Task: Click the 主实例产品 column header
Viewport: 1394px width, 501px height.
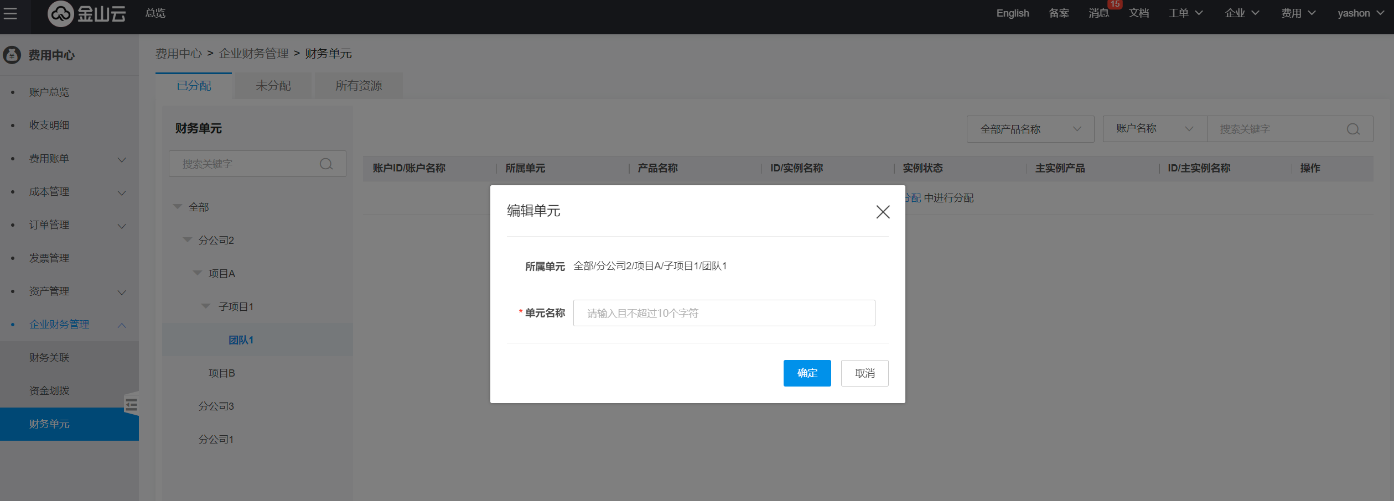Action: (1060, 168)
